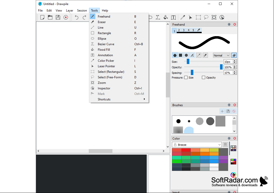The image size is (274, 193).
Task: Open the Normal blend mode dropdown
Action: tap(221, 55)
